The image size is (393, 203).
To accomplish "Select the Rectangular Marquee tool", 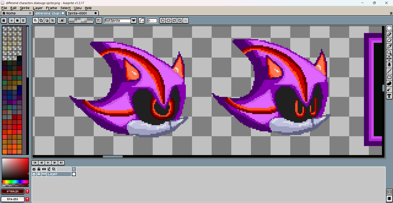I will [x=389, y=28].
